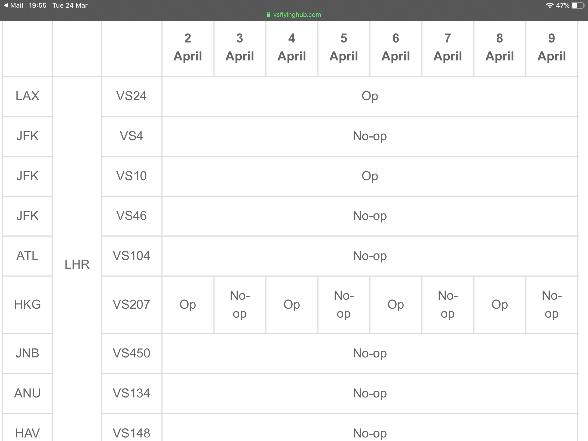Click the VS10 flight number cell

click(132, 176)
